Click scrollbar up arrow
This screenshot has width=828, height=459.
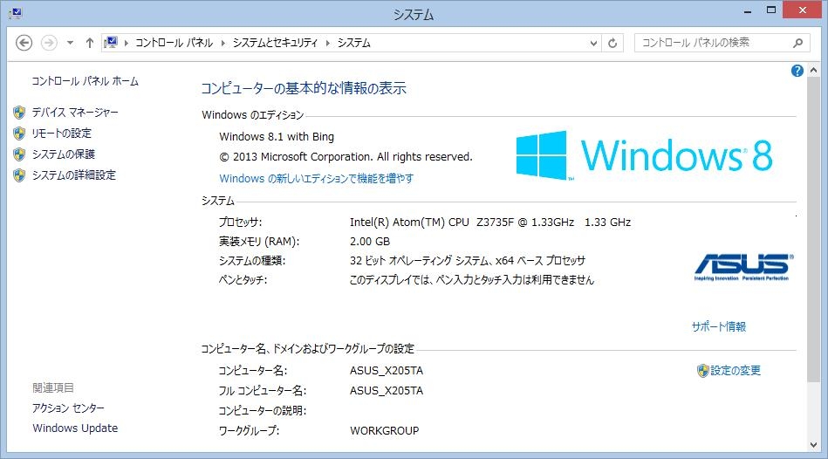(814, 71)
